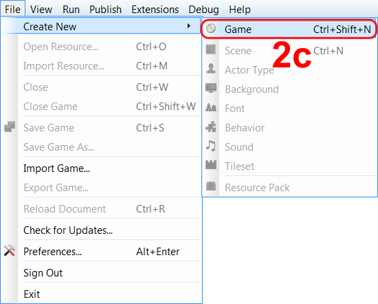Select Check for Updates... entry

pyautogui.click(x=101, y=230)
